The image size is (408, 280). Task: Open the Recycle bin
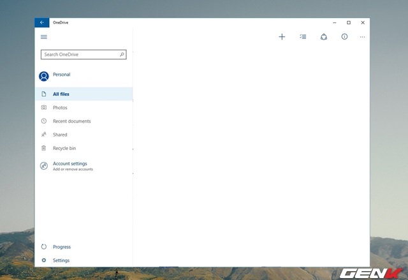point(64,148)
